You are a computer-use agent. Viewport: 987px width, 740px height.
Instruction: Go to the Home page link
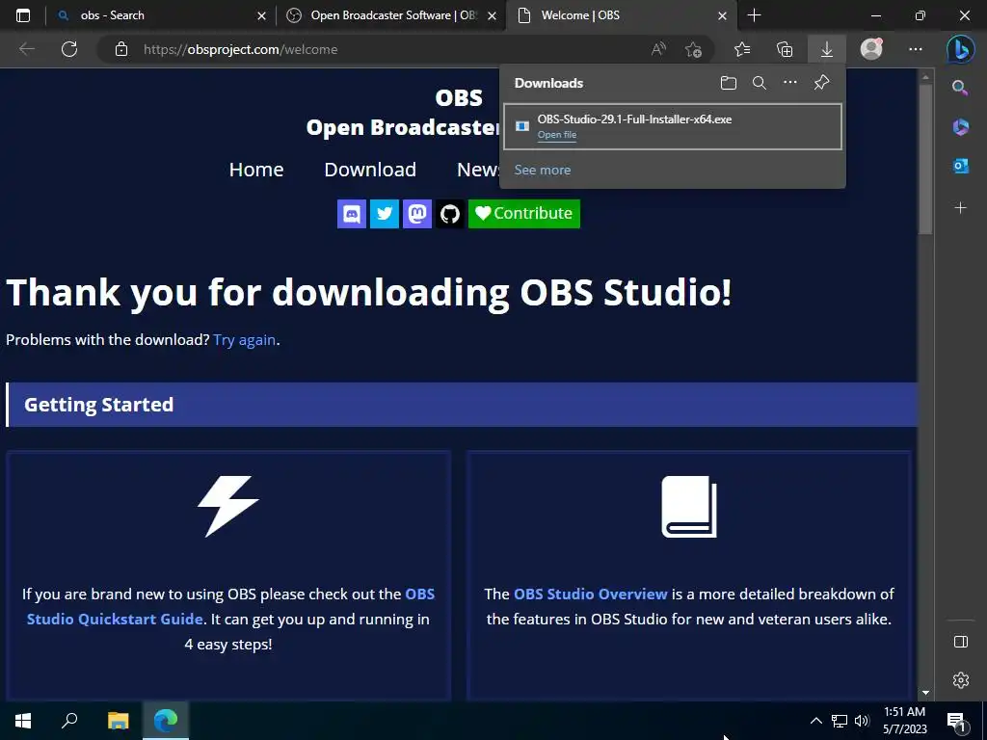(256, 170)
